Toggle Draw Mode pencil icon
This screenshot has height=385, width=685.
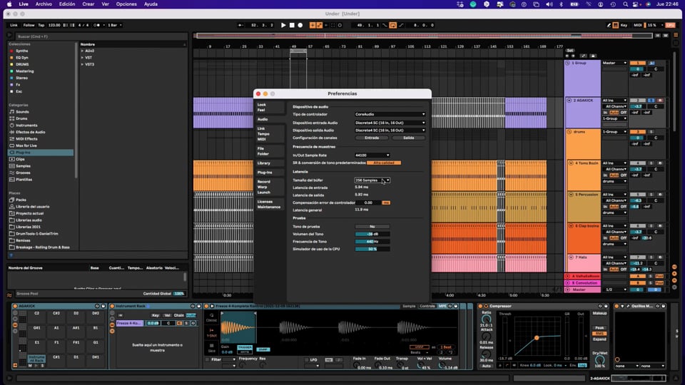pos(609,26)
